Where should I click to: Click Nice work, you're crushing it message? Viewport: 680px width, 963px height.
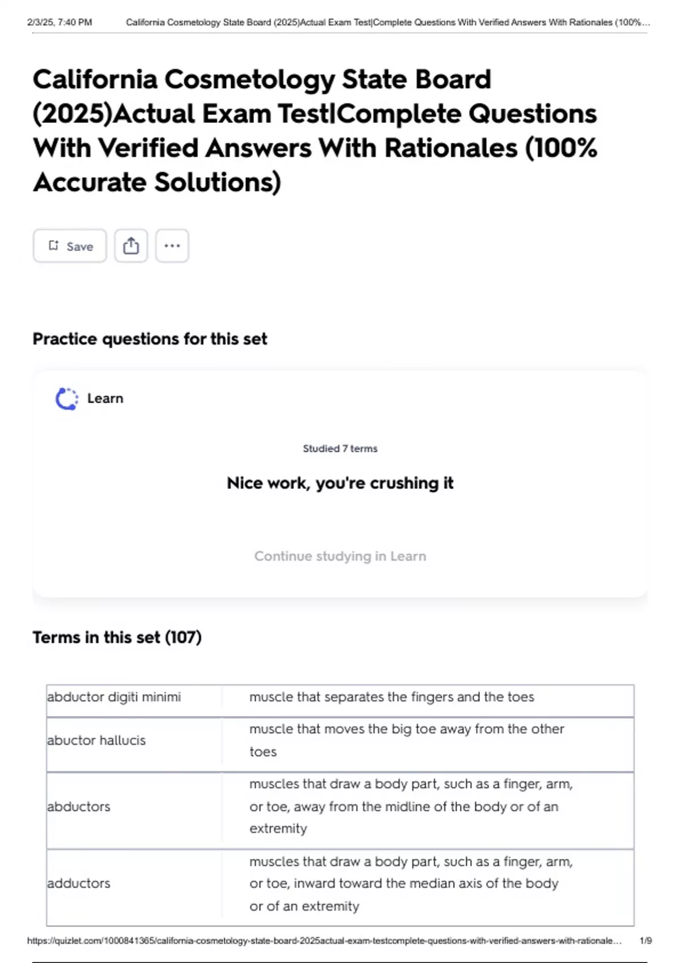point(340,483)
